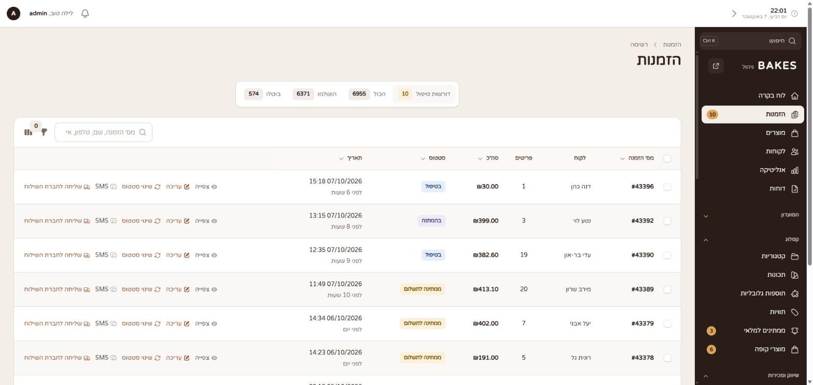
Task: Click שליחה לחברת השילוח for order #43392
Action: tap(57, 221)
